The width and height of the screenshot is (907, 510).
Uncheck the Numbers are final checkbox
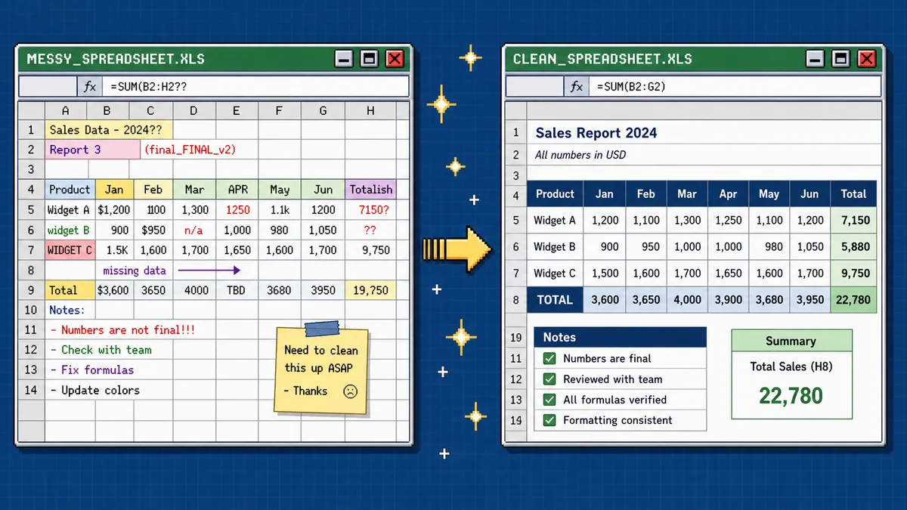tap(549, 359)
